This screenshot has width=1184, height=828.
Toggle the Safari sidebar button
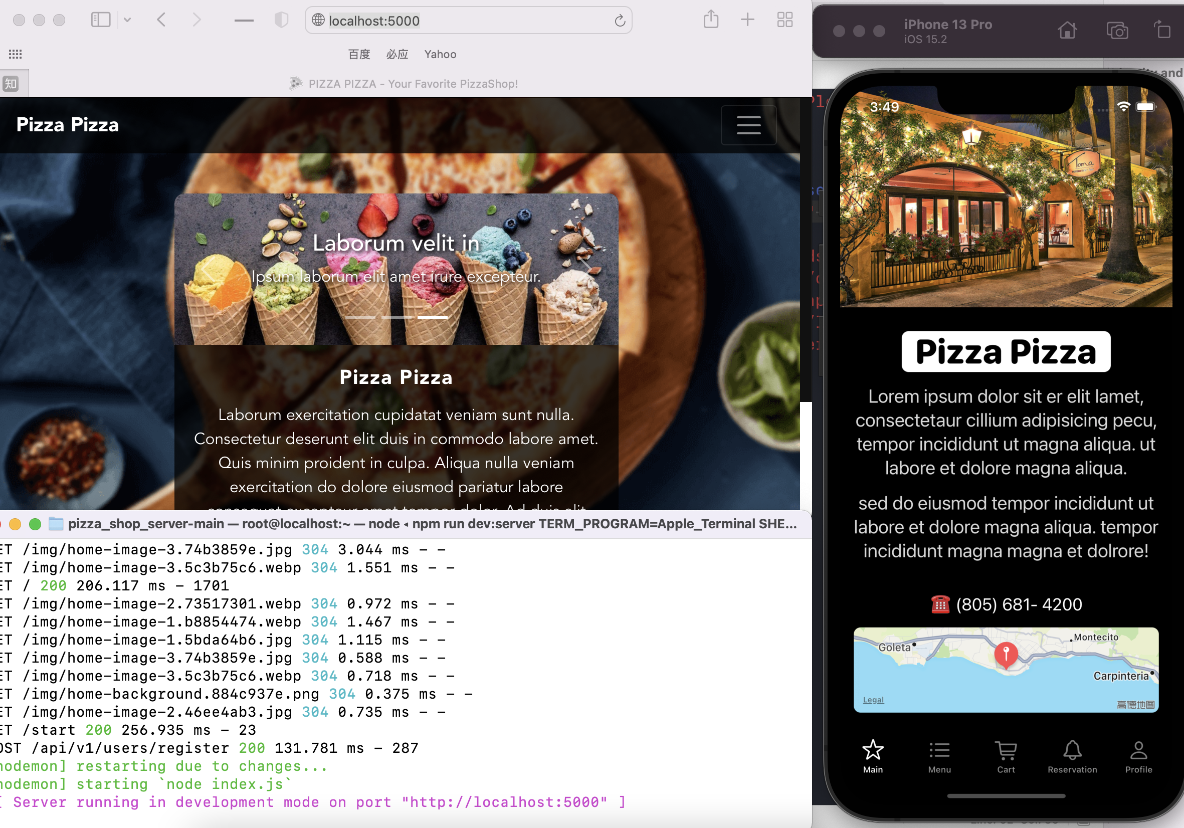101,20
